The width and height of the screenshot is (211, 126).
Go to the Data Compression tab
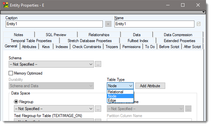pyautogui.click(x=178, y=35)
